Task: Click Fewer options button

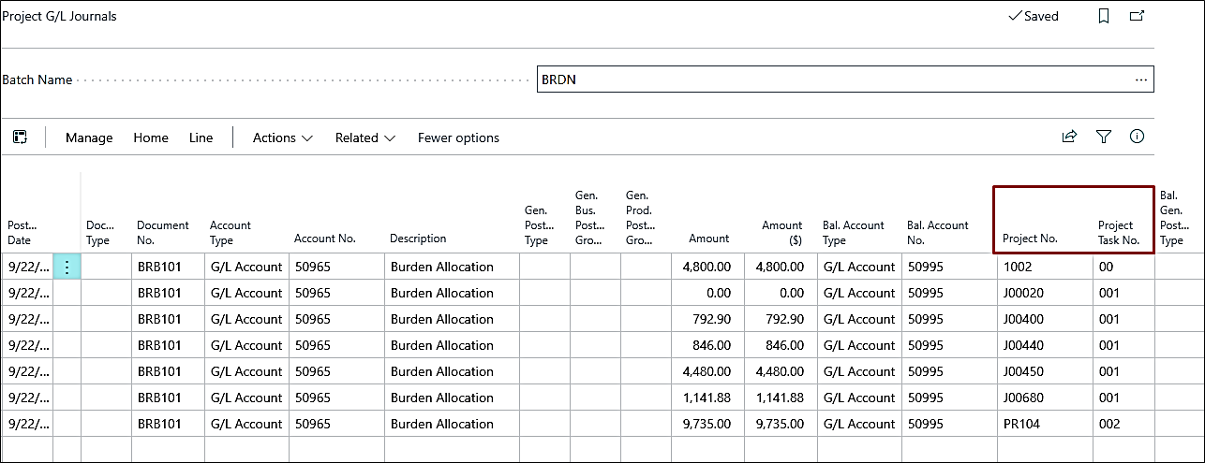Action: pos(458,137)
